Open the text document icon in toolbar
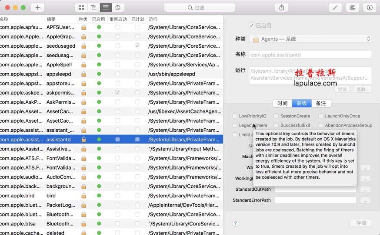Screen dimensions: 380x235 point(352,7)
